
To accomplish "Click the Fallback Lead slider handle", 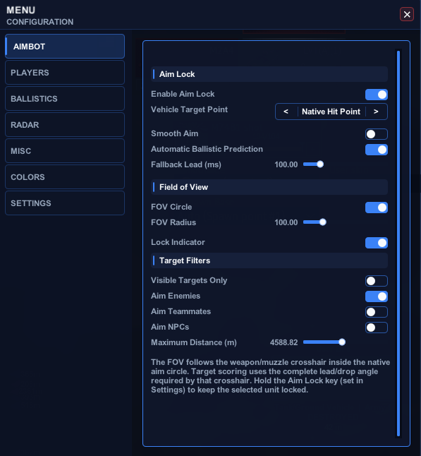I will pos(320,164).
